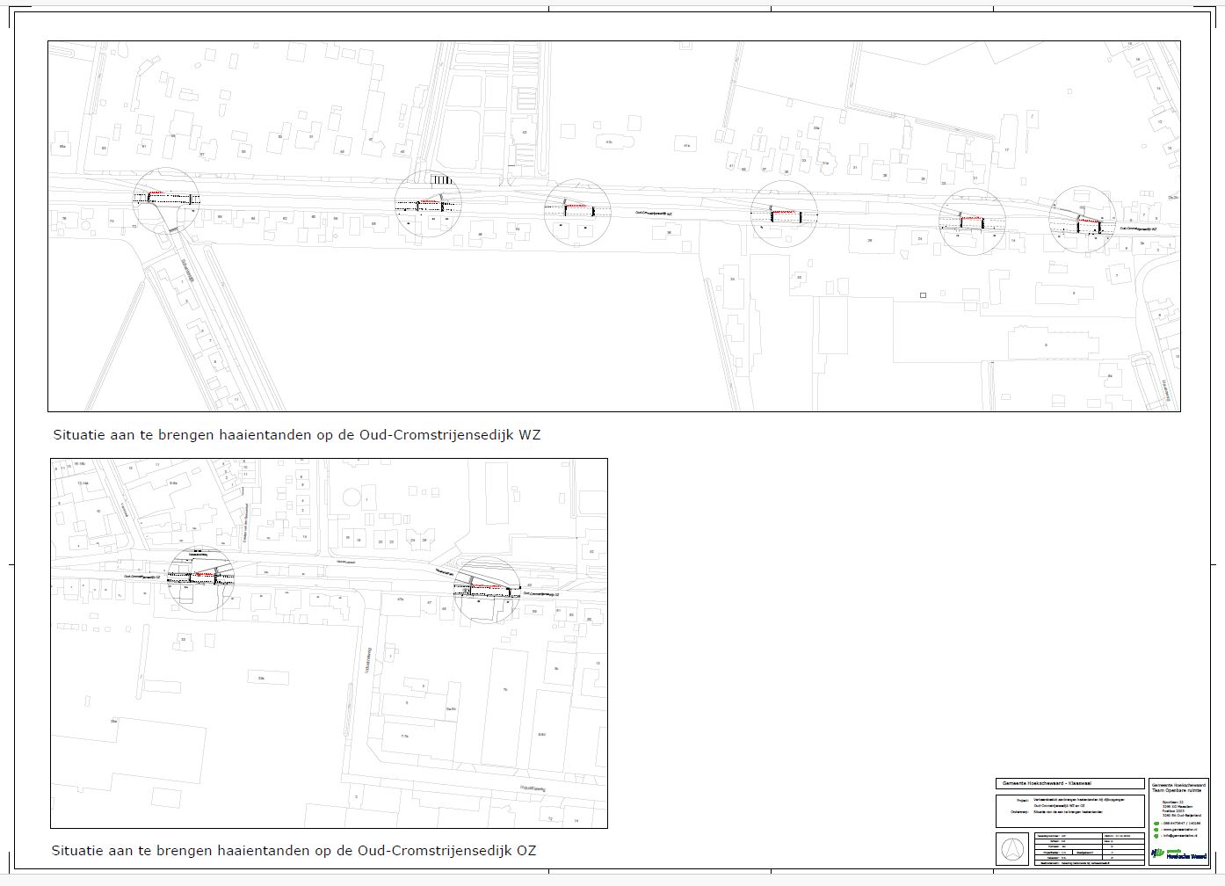Screen dimensions: 1225x886
Task: Click the small square marker on the WZ map
Action: tap(923, 295)
